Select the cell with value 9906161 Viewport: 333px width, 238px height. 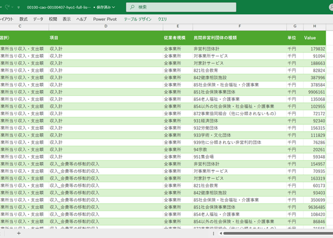tap(315, 92)
